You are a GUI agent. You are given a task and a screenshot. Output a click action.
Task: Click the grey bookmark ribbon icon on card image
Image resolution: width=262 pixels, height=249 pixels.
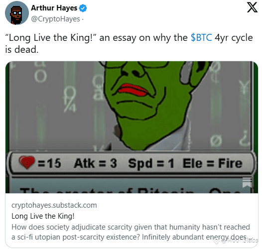tap(247, 182)
